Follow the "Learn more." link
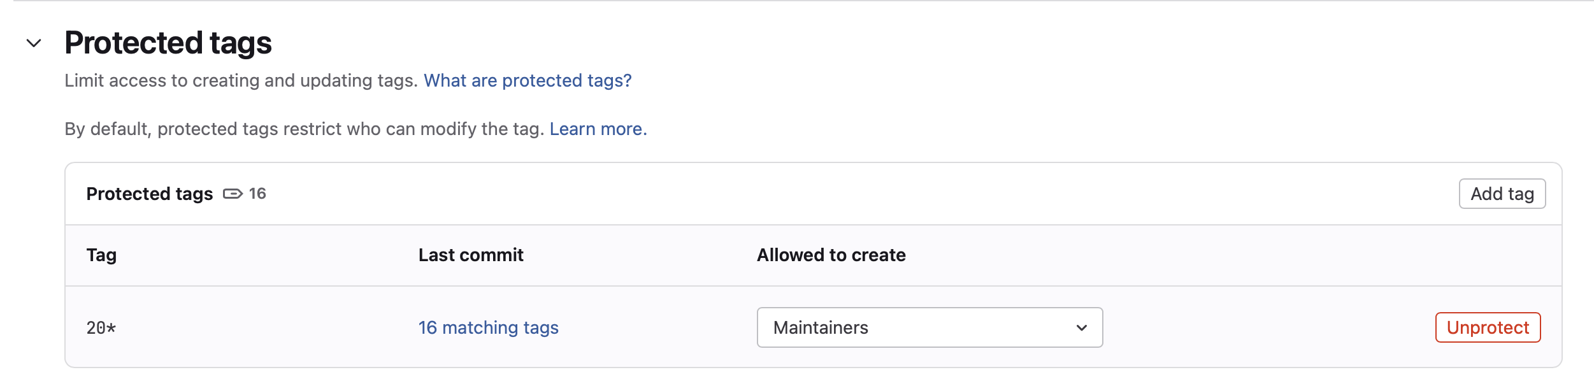Screen dimensions: 1594x386 [598, 129]
